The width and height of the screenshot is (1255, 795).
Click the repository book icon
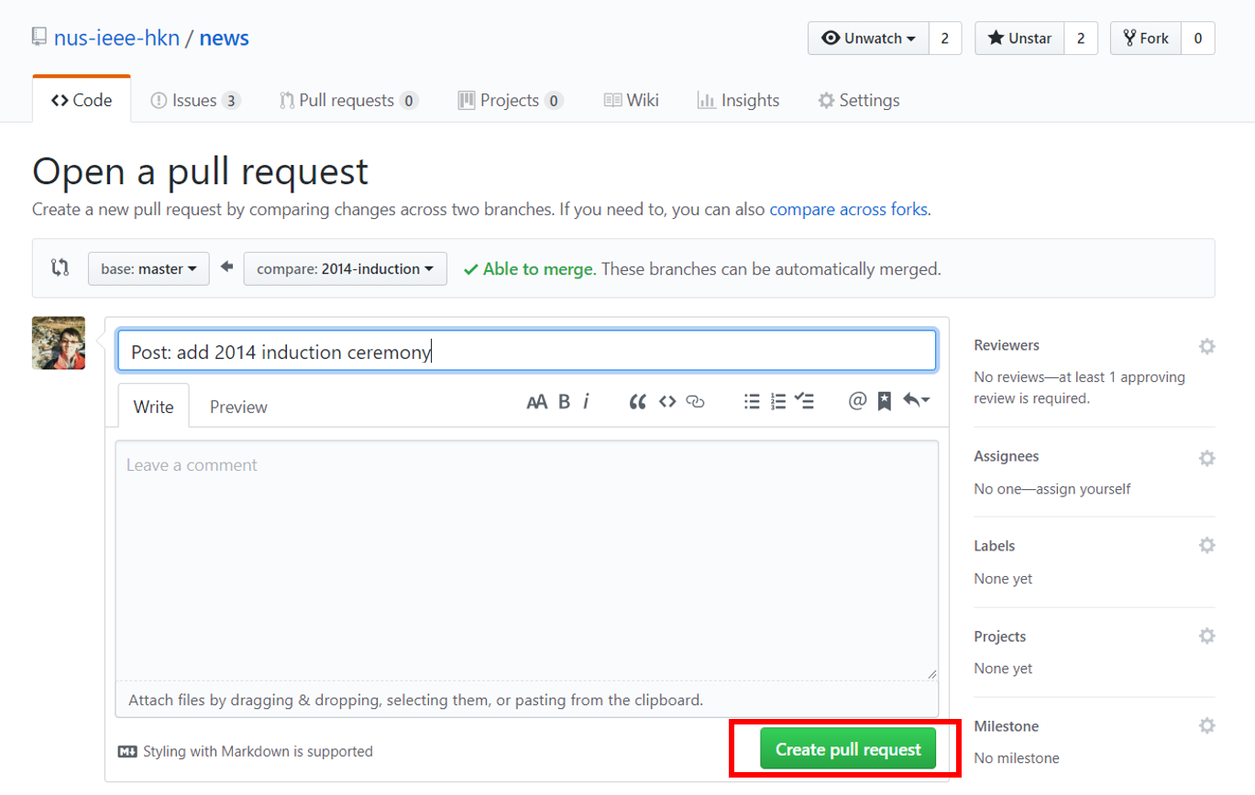[39, 38]
